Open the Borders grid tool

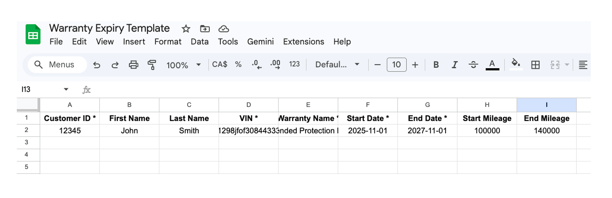click(535, 65)
